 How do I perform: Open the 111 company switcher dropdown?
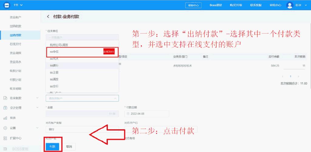[18, 5]
